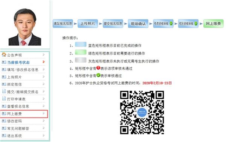Click text 蓝色矩形框表示目前已完成的操作
The image size is (226, 142).
[115, 46]
